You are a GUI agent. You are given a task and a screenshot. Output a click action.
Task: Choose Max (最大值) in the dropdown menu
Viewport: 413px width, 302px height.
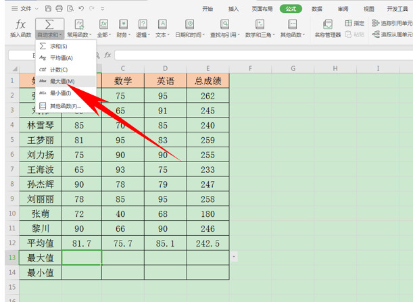click(x=62, y=81)
